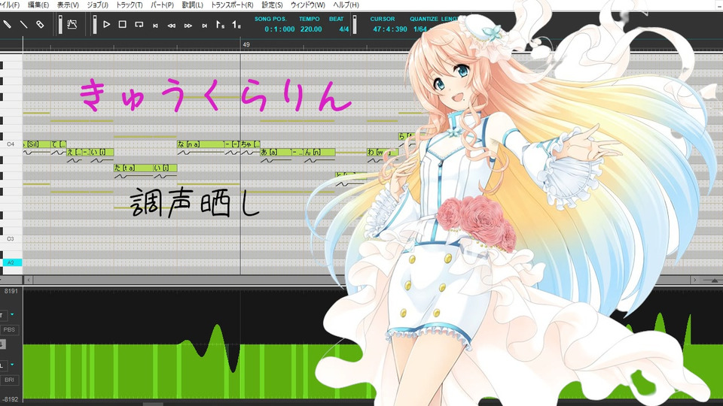Click the piano roll left scroll arrow
The height and width of the screenshot is (406, 723).
point(29,280)
